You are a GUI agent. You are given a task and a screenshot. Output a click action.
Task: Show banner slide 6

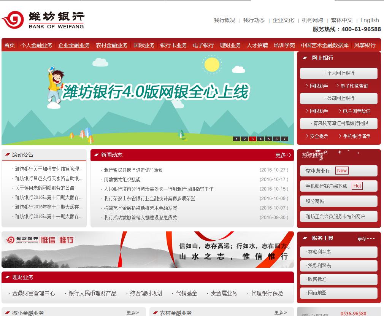click(x=276, y=139)
